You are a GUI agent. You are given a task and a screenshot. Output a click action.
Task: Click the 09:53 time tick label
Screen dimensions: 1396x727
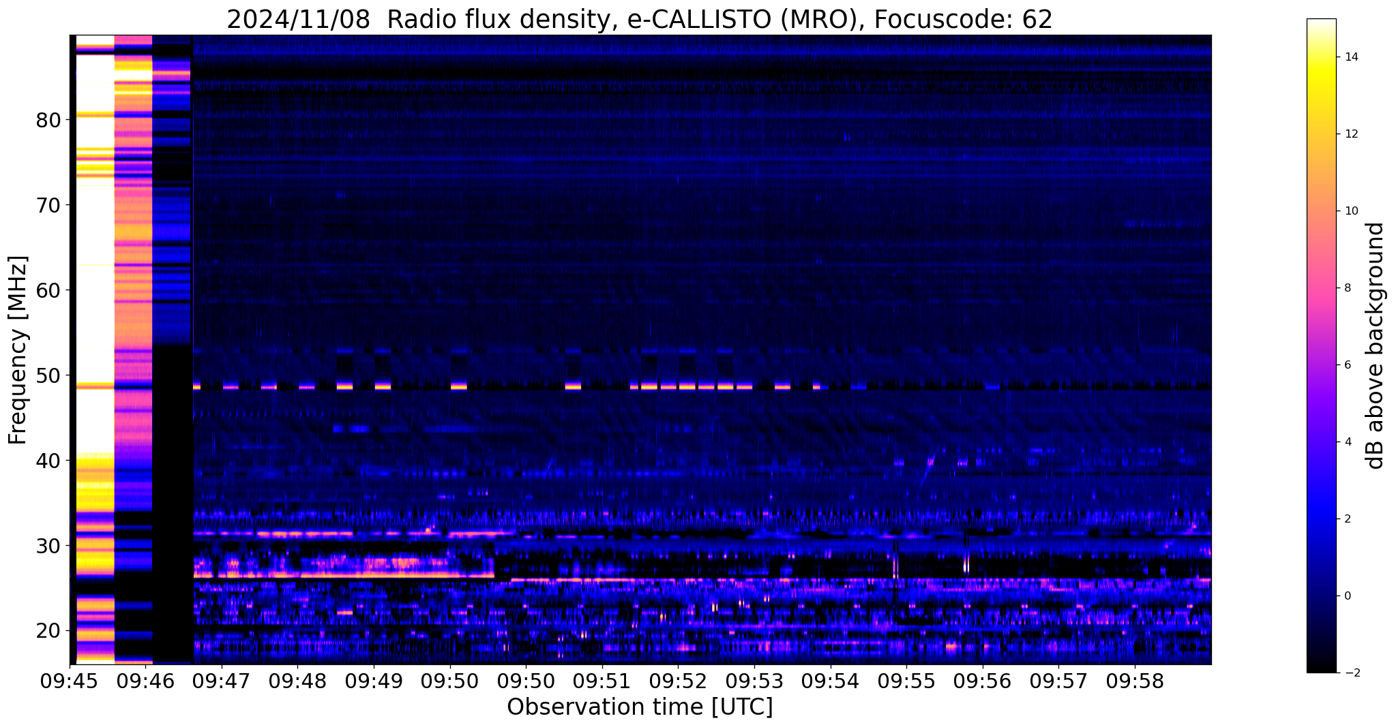tap(754, 682)
